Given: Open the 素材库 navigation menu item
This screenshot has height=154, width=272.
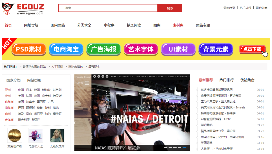Looking at the screenshot, I should (x=178, y=25).
